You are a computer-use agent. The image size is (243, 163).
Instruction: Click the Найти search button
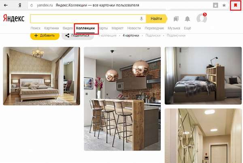pos(156,19)
